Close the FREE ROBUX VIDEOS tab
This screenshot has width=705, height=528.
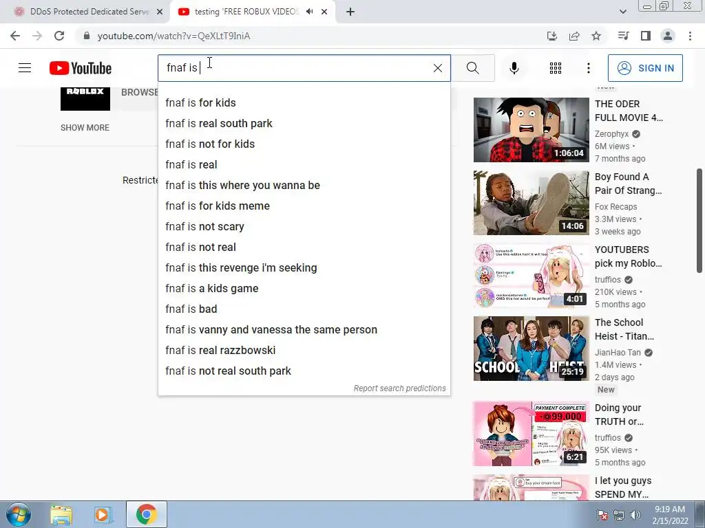(324, 12)
